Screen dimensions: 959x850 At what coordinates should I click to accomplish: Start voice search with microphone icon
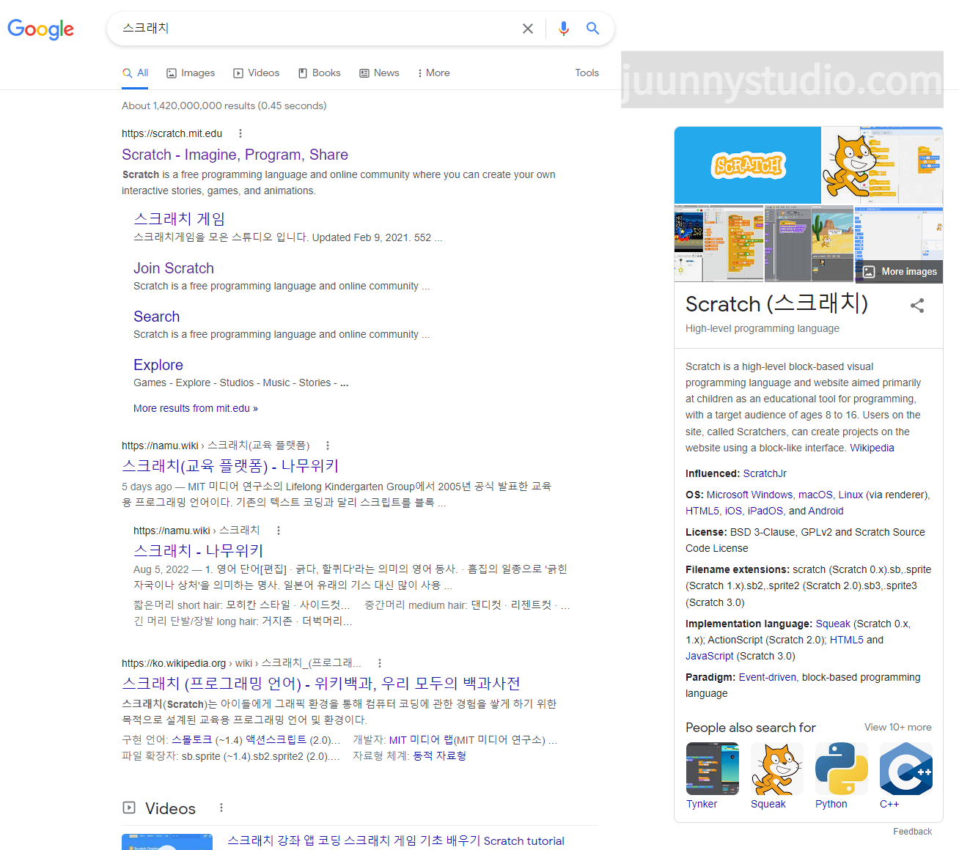coord(563,29)
